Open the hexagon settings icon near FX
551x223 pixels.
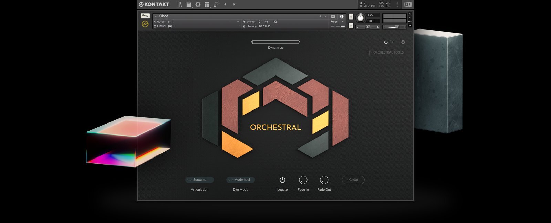pyautogui.click(x=403, y=42)
